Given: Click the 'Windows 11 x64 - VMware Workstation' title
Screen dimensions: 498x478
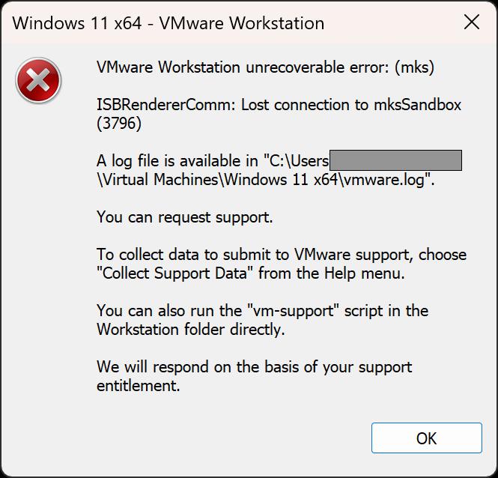Looking at the screenshot, I should pyautogui.click(x=168, y=23).
